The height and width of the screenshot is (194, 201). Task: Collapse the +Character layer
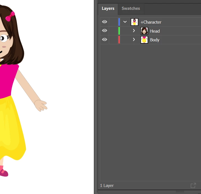point(125,22)
